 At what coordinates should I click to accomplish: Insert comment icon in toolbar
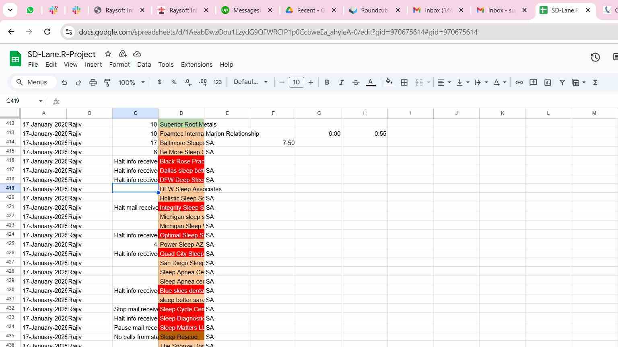click(533, 82)
